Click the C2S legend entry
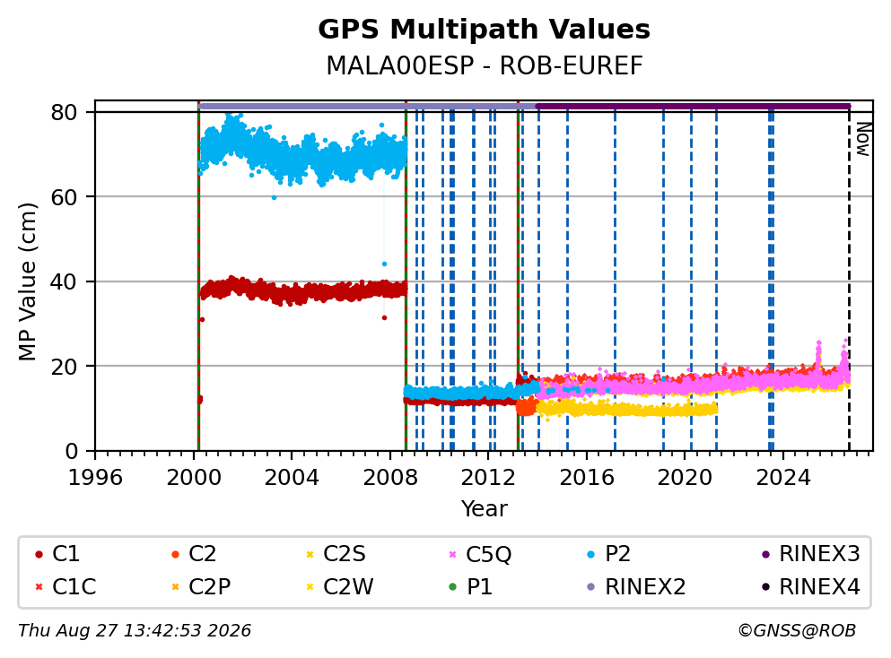Image resolution: width=891 pixels, height=658 pixels. 336,553
